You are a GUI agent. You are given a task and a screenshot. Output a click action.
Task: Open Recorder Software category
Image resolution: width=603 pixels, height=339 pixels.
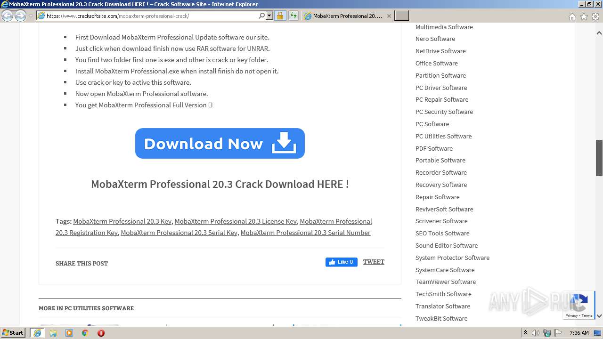pos(441,173)
